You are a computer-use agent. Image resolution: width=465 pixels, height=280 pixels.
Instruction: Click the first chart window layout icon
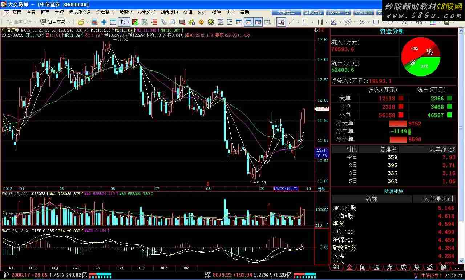tap(239, 22)
